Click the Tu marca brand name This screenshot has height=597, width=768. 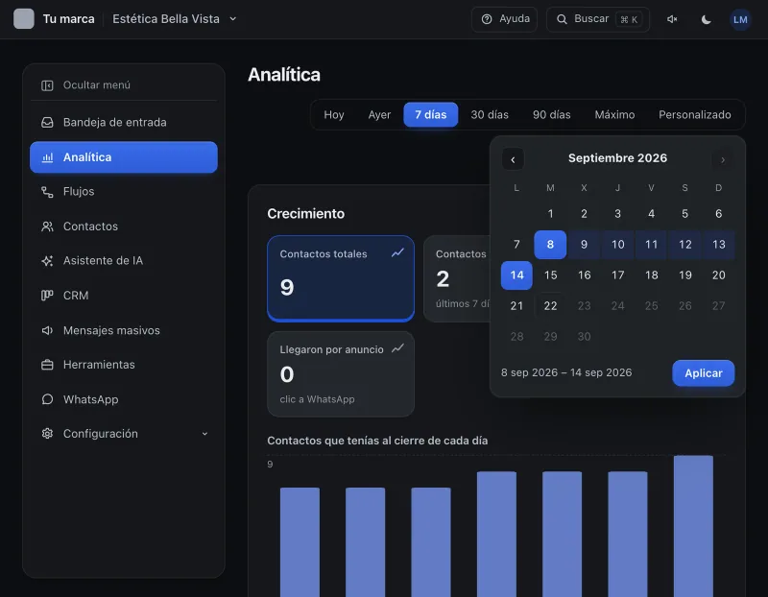tap(68, 19)
